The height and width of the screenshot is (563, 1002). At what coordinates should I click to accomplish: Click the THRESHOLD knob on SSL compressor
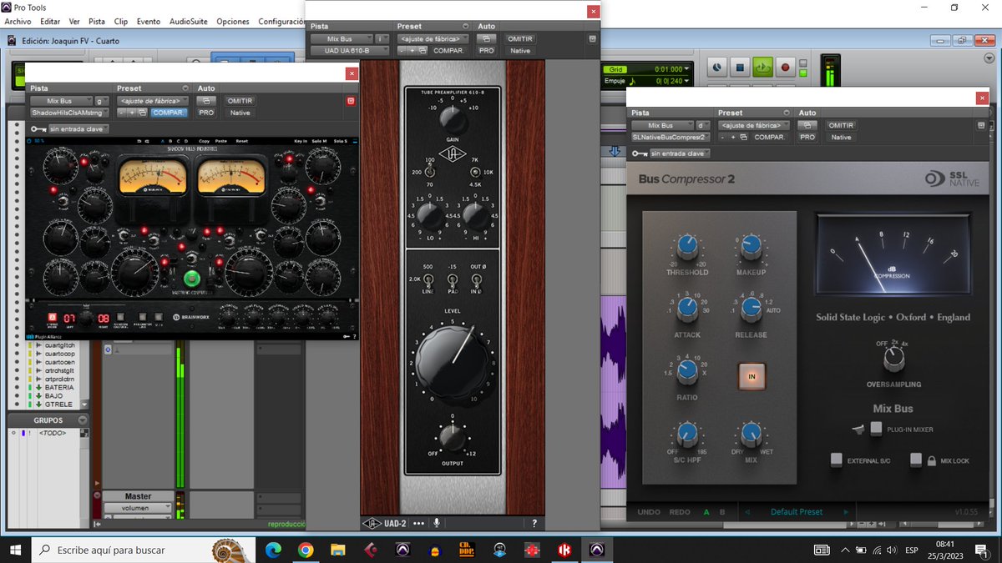[x=687, y=245]
